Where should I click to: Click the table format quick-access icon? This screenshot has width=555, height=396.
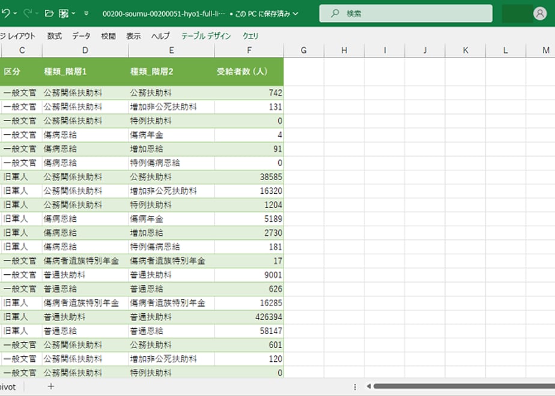64,13
